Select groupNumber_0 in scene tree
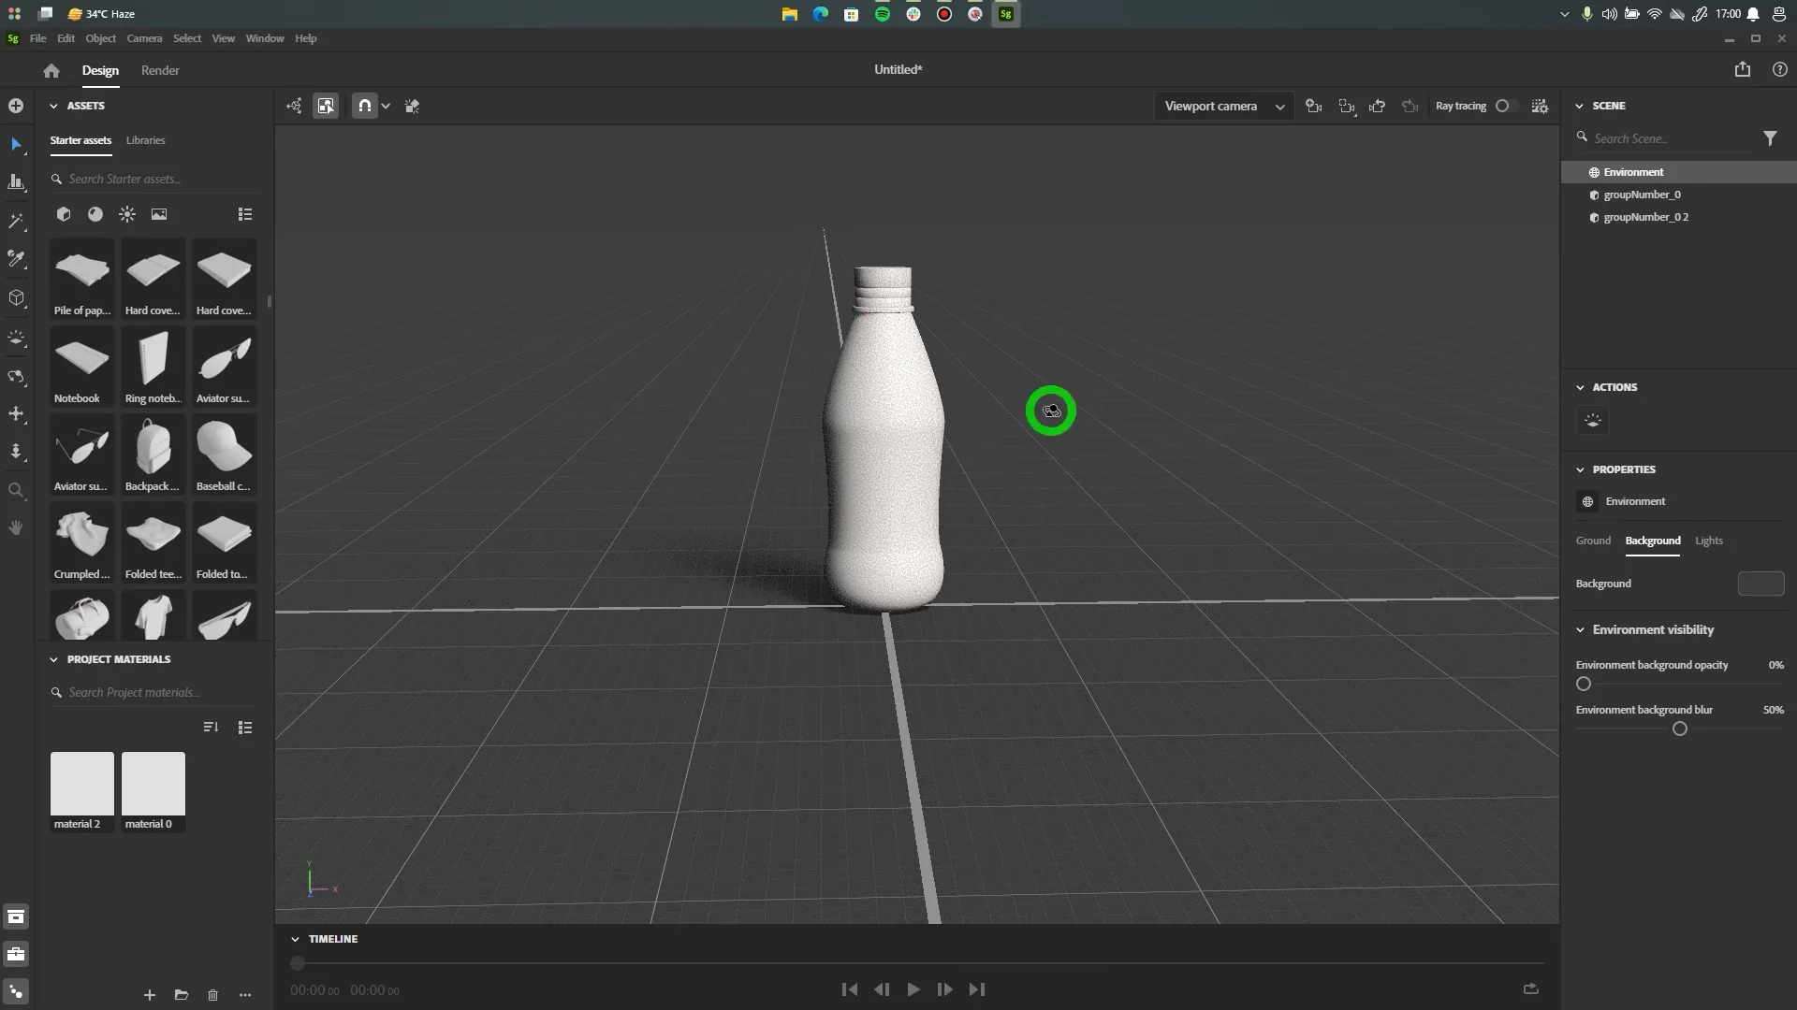Viewport: 1797px width, 1010px height. tap(1642, 195)
